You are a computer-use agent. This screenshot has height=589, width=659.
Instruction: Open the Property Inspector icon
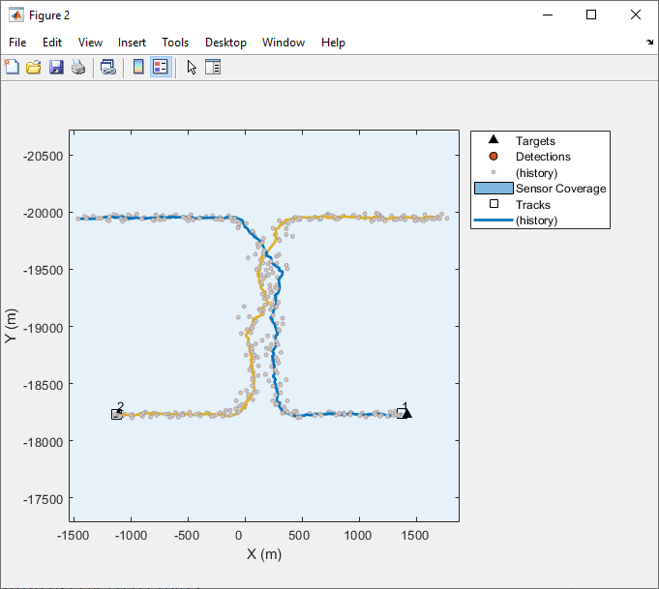(213, 68)
